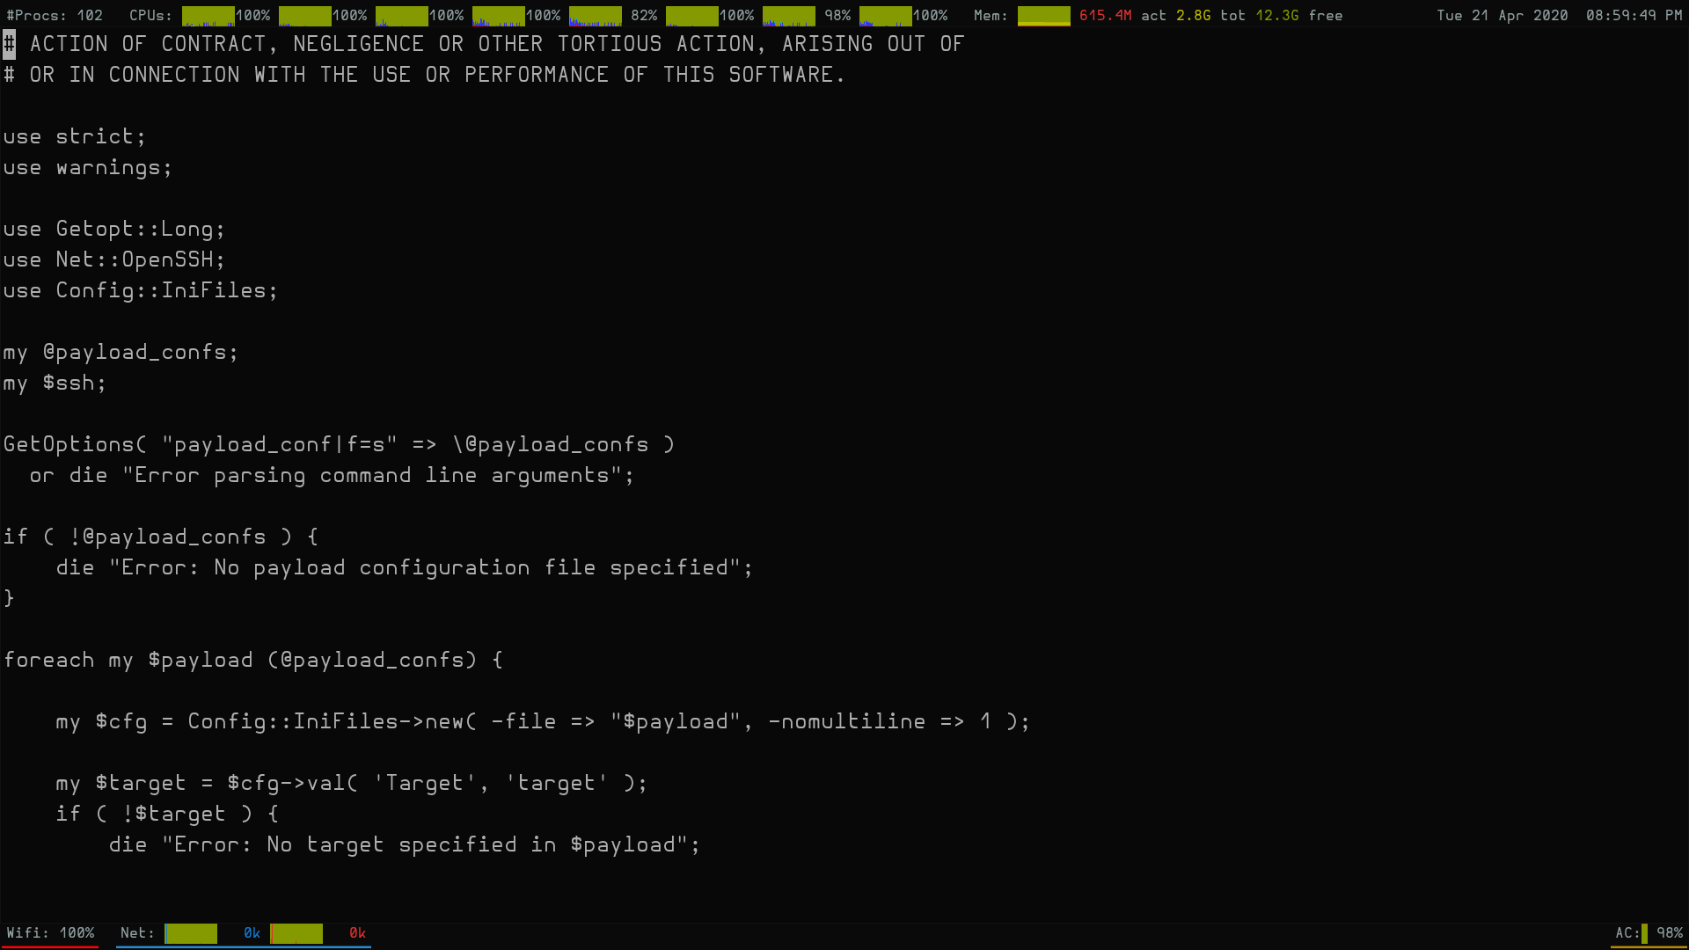Click the first CPU usage graph bar
This screenshot has width=1689, height=950.
pos(208,16)
